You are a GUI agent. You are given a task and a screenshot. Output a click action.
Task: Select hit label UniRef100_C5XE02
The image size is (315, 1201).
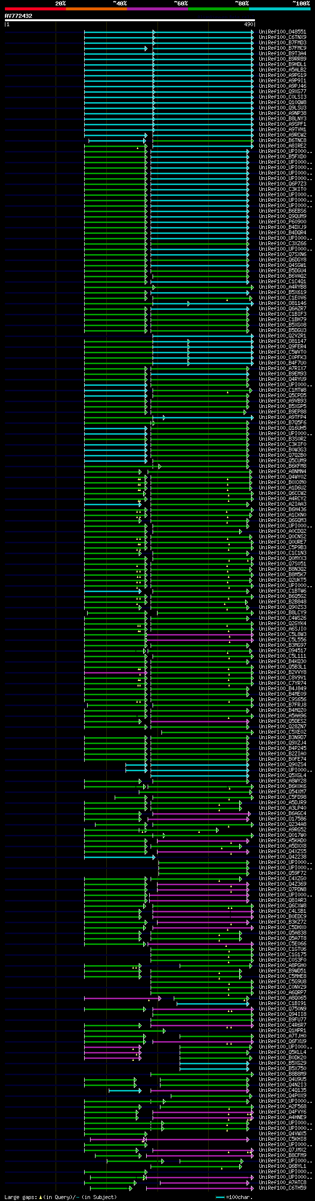click(x=283, y=732)
